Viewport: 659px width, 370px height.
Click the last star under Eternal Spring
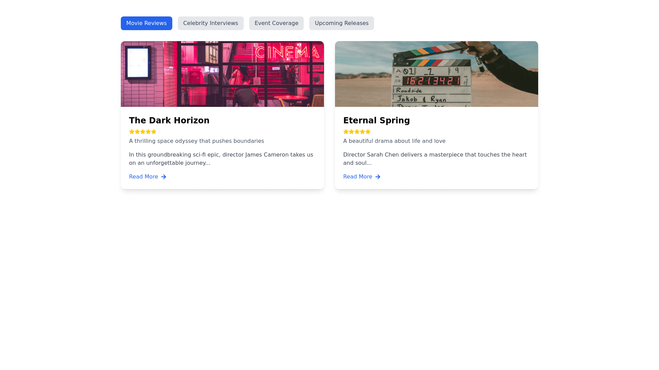coord(368,132)
